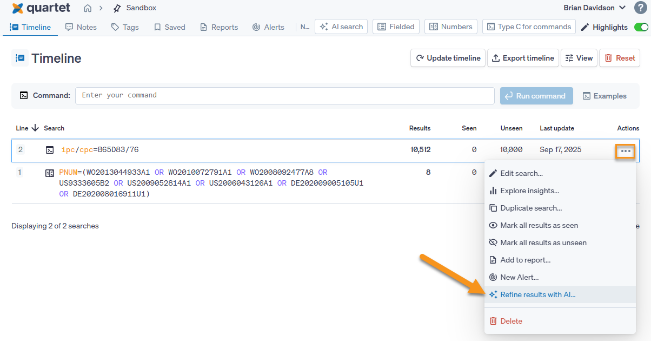This screenshot has height=341, width=651.
Task: Click the quartet logo
Action: click(x=42, y=8)
